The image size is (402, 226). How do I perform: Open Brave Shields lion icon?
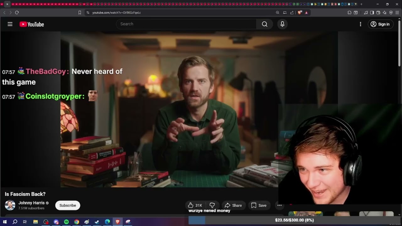300,13
